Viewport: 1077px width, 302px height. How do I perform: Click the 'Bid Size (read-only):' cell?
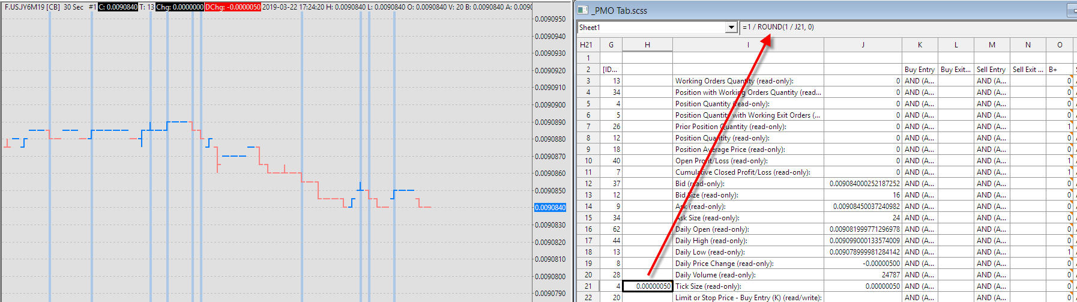[x=748, y=195]
